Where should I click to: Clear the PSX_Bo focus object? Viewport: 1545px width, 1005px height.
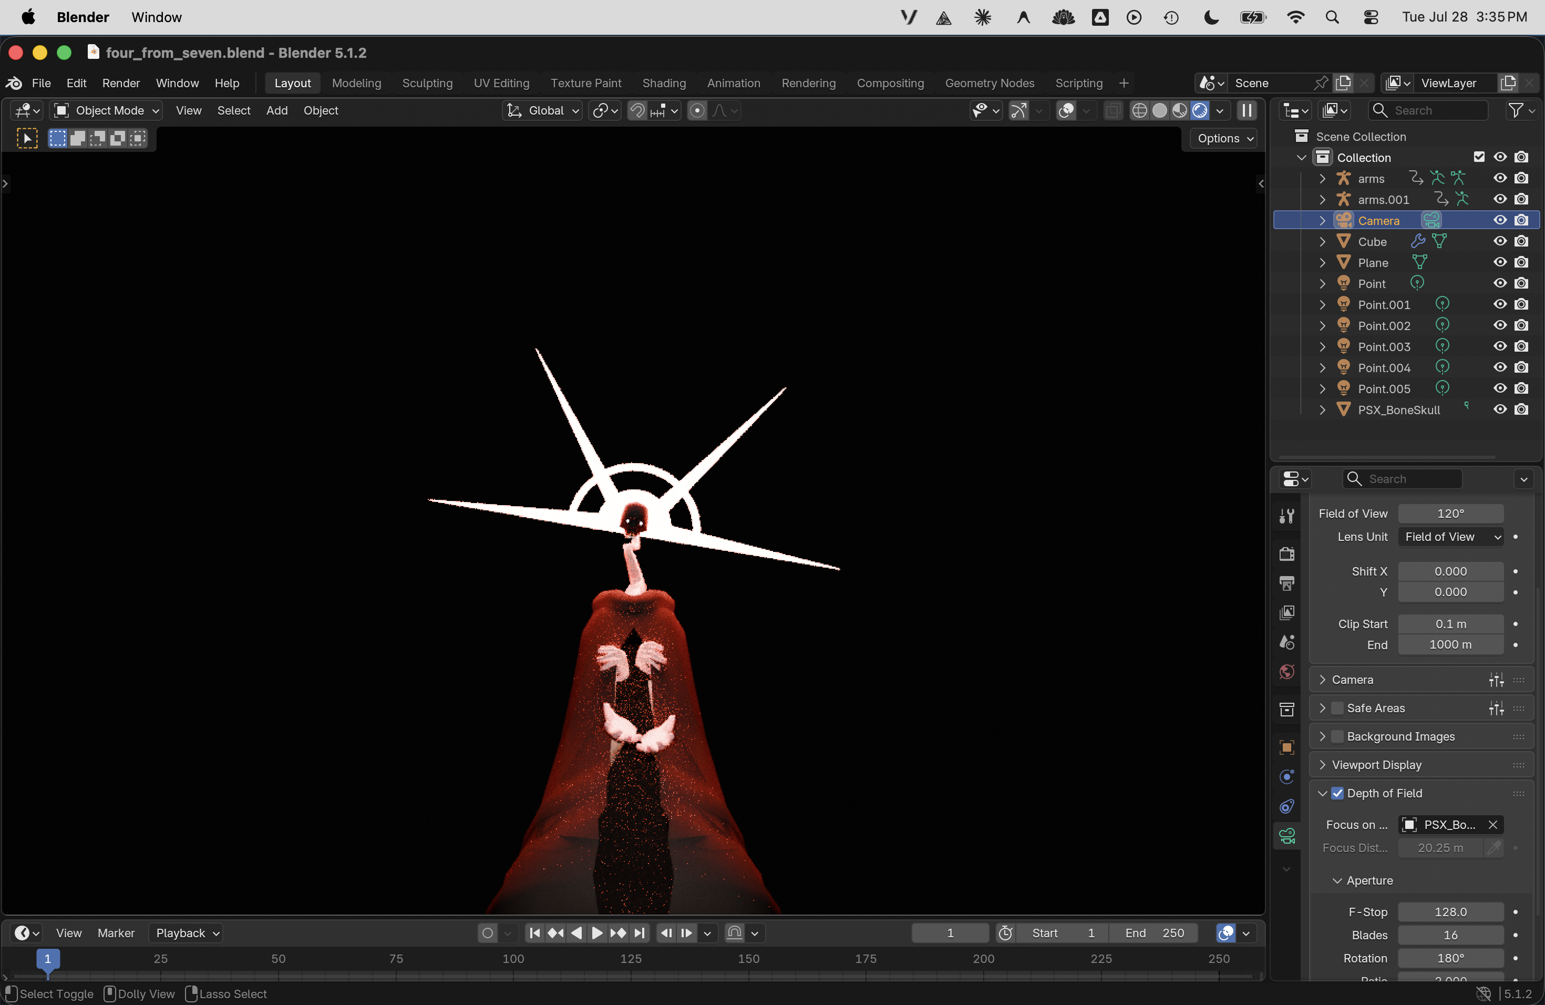[1492, 825]
